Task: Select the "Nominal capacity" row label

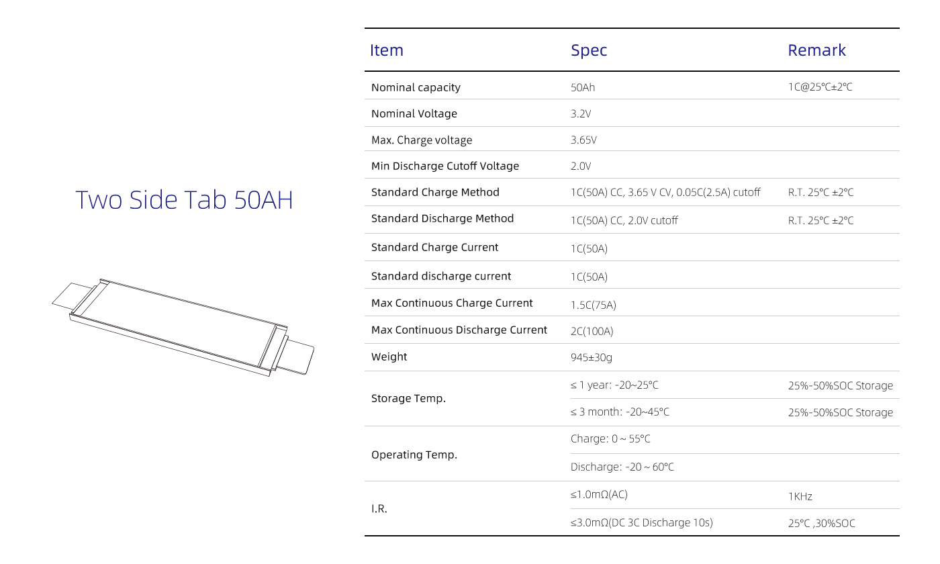Action: (416, 87)
